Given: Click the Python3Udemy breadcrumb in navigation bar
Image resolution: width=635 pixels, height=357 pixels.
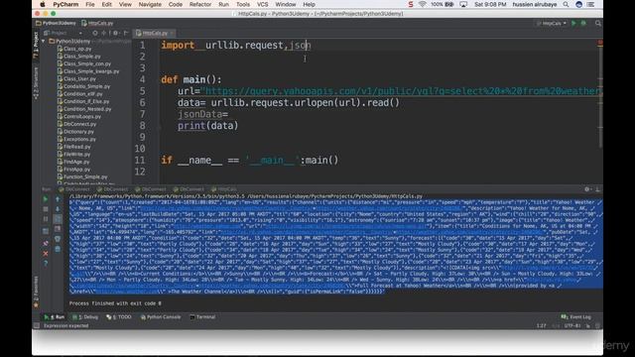Looking at the screenshot, I should click(56, 23).
